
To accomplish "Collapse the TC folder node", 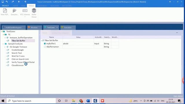I will coord(3,35).
